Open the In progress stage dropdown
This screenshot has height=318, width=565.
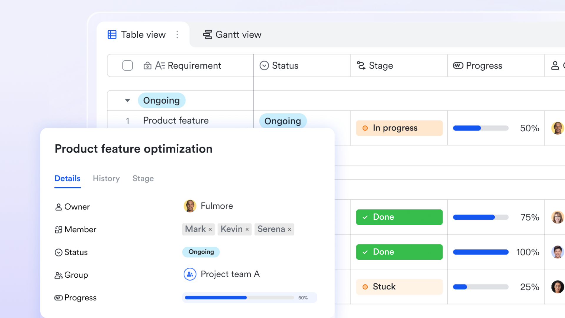coord(399,128)
